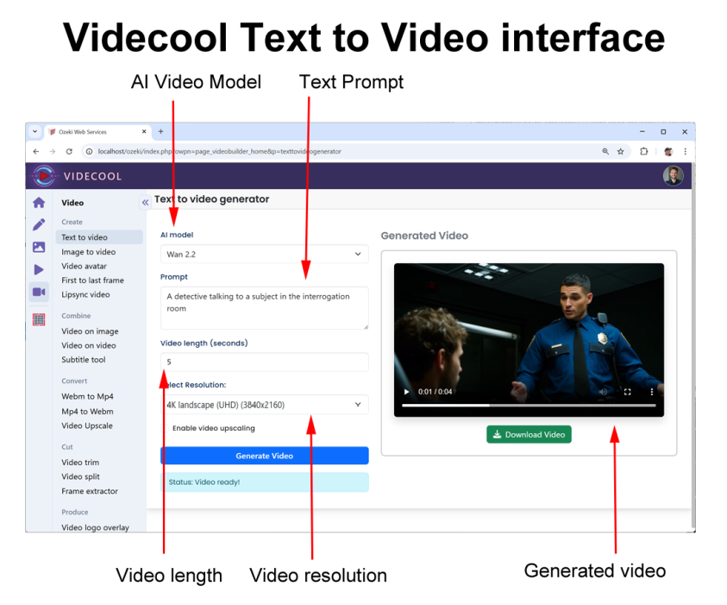Screen dimensions: 727x605
Task: Click the play triangle sidebar icon
Action: pos(39,270)
